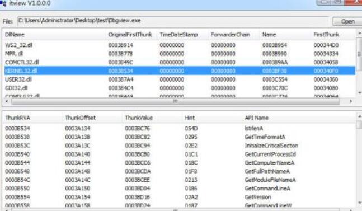Click ThunkValue 0003BCDA
This screenshot has width=362, height=211.
pyautogui.click(x=138, y=171)
